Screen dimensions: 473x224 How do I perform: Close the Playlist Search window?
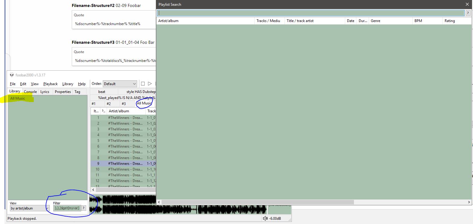[467, 5]
